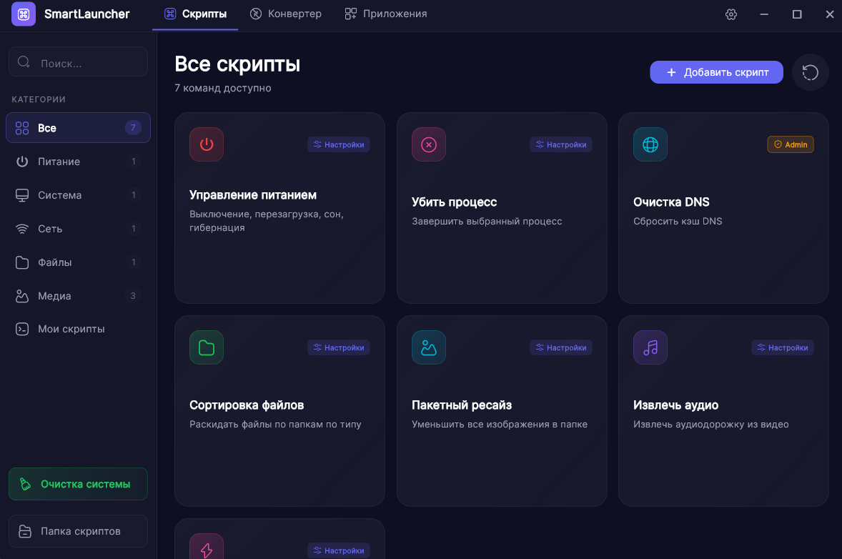Open the Конвертер tab

point(286,14)
